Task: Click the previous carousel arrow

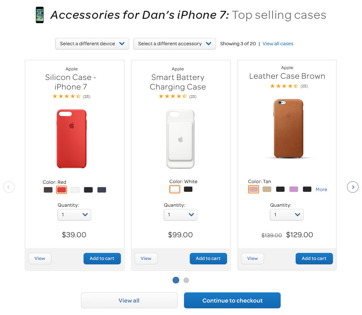Action: tap(9, 187)
